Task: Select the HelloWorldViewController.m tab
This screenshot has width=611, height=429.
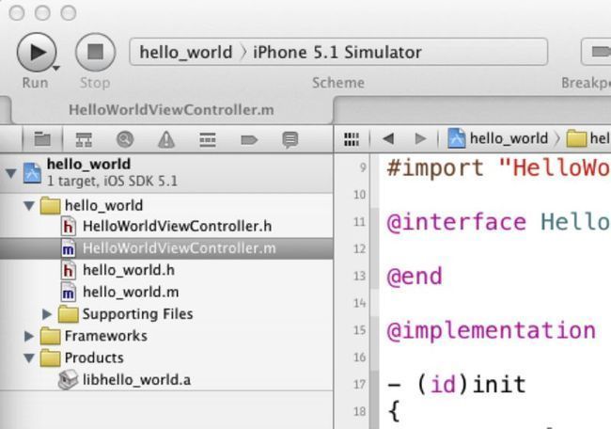Action: [171, 110]
